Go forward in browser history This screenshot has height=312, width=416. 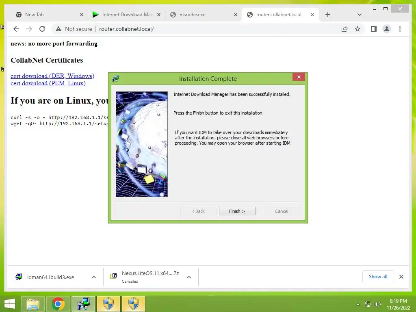[x=29, y=29]
